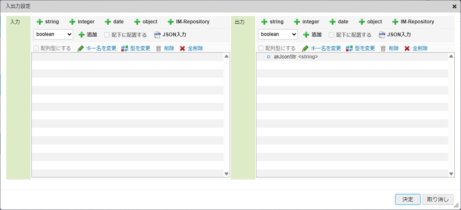Click 追加 in the 出力 panel
The width and height of the screenshot is (461, 210).
coord(312,35)
